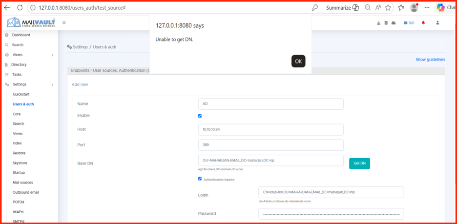Select POP3d settings item
This screenshot has height=224, width=457.
tap(18, 202)
